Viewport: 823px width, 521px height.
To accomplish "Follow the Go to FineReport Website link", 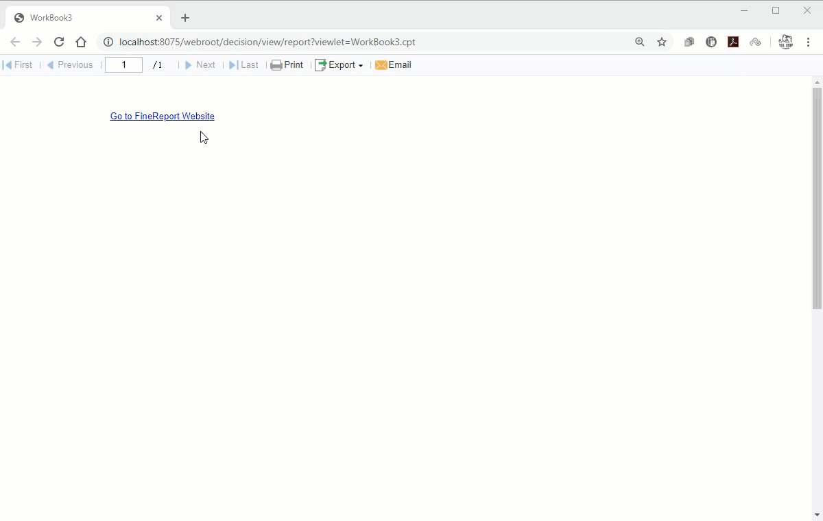I will pyautogui.click(x=162, y=116).
